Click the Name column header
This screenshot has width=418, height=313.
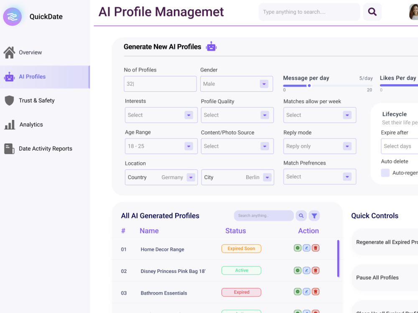[x=149, y=231]
